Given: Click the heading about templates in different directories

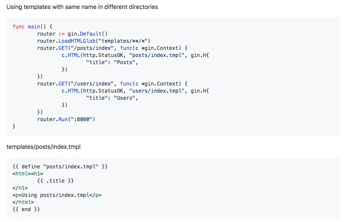Looking at the screenshot, I should coord(82,7).
